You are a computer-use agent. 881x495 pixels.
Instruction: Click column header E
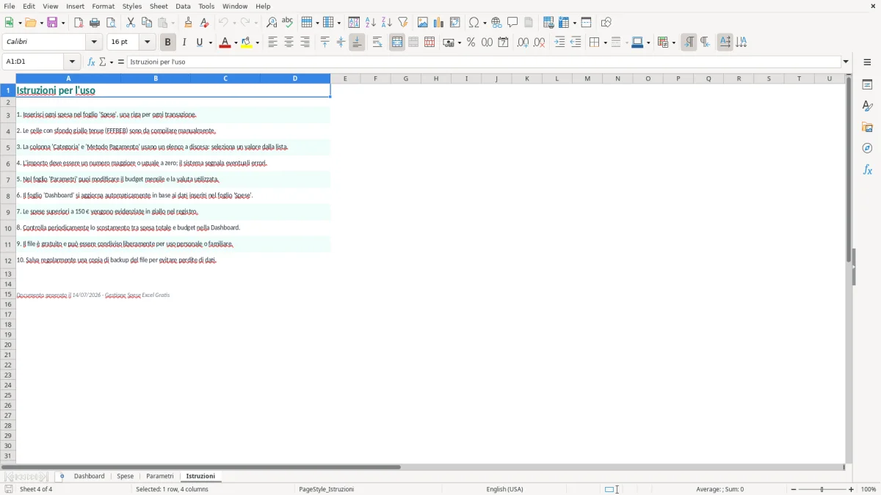(345, 78)
